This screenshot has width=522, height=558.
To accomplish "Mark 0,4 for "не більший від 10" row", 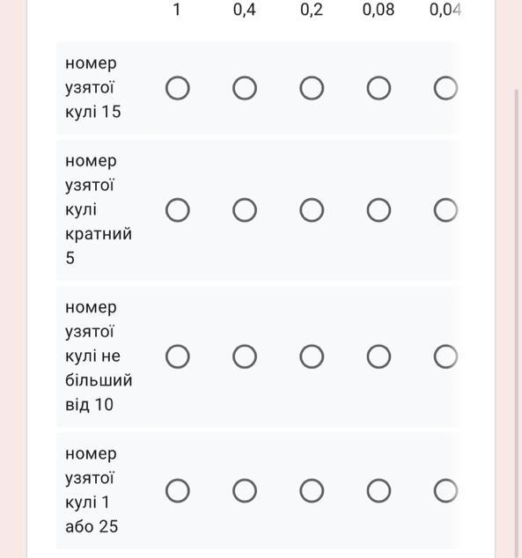I will 245,356.
